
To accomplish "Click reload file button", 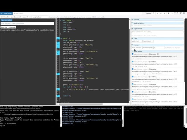I will click(x=25, y=17).
